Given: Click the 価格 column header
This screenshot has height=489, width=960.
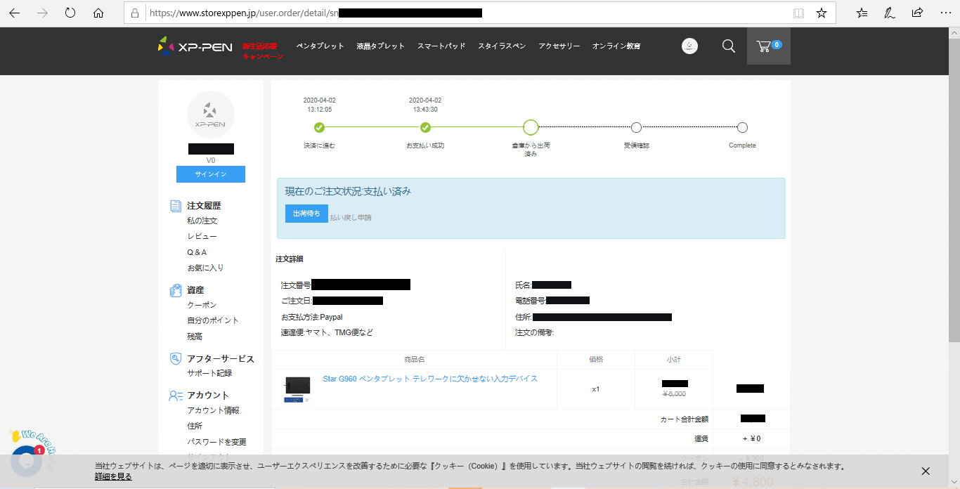Looking at the screenshot, I should [x=596, y=359].
